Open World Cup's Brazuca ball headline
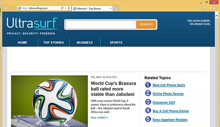The width and height of the screenshot is (220, 127). 113,89
